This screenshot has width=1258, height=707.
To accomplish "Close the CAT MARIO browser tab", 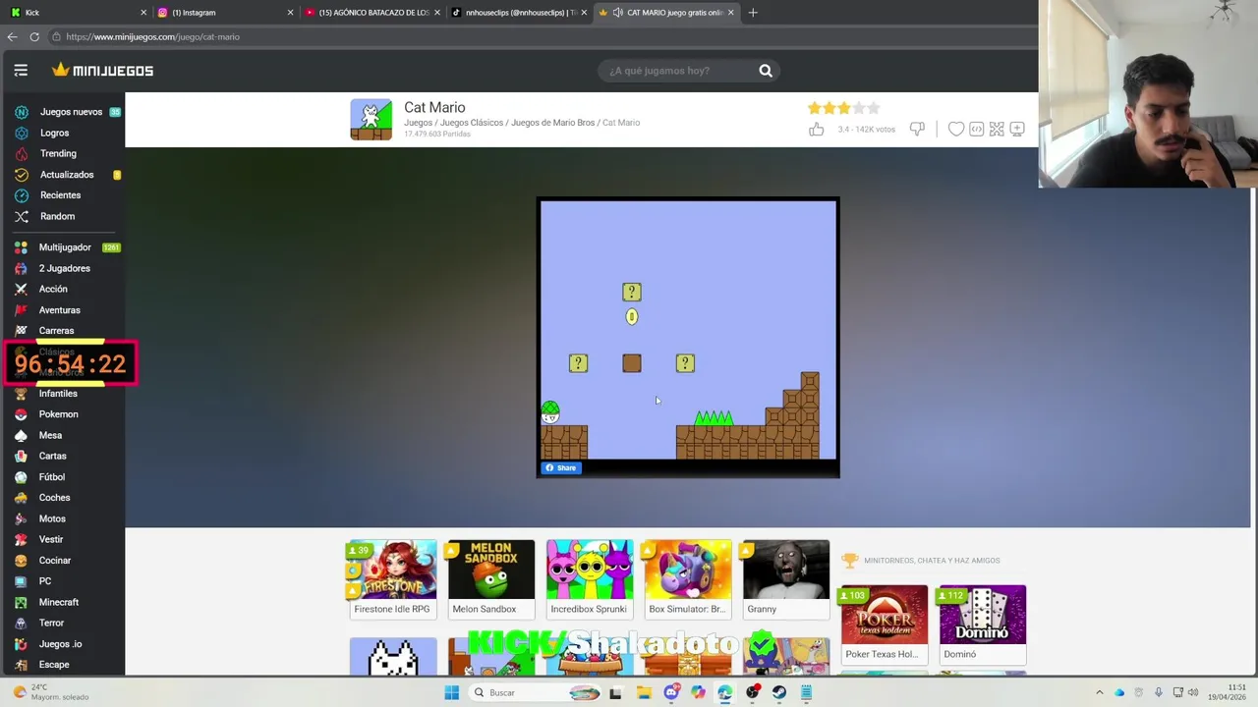I will click(730, 13).
